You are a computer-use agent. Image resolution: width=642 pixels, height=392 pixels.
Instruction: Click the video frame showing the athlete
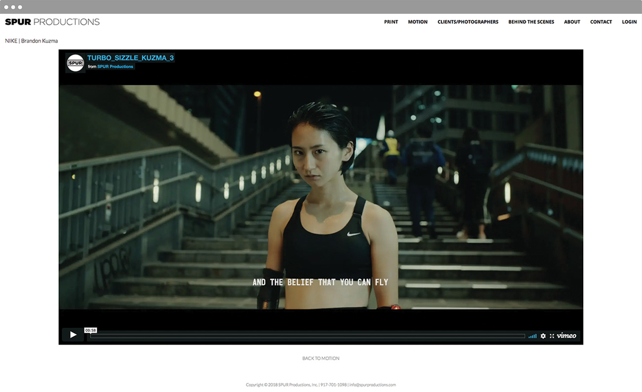321,197
